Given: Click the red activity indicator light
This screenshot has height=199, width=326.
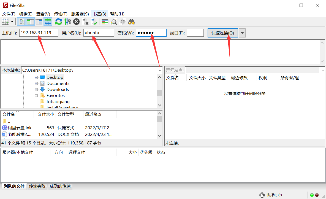Looking at the screenshot, I should [317, 195].
